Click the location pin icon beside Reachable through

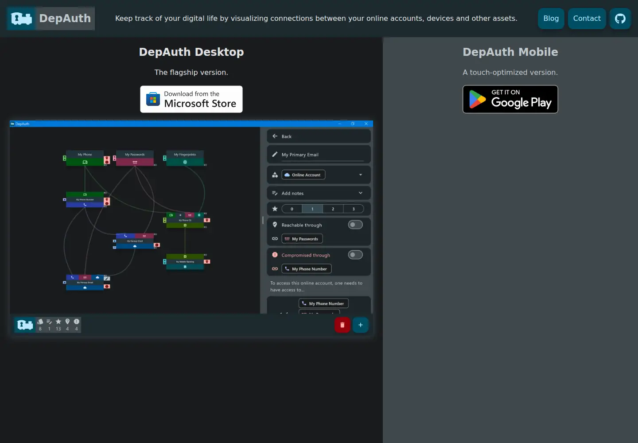point(275,225)
